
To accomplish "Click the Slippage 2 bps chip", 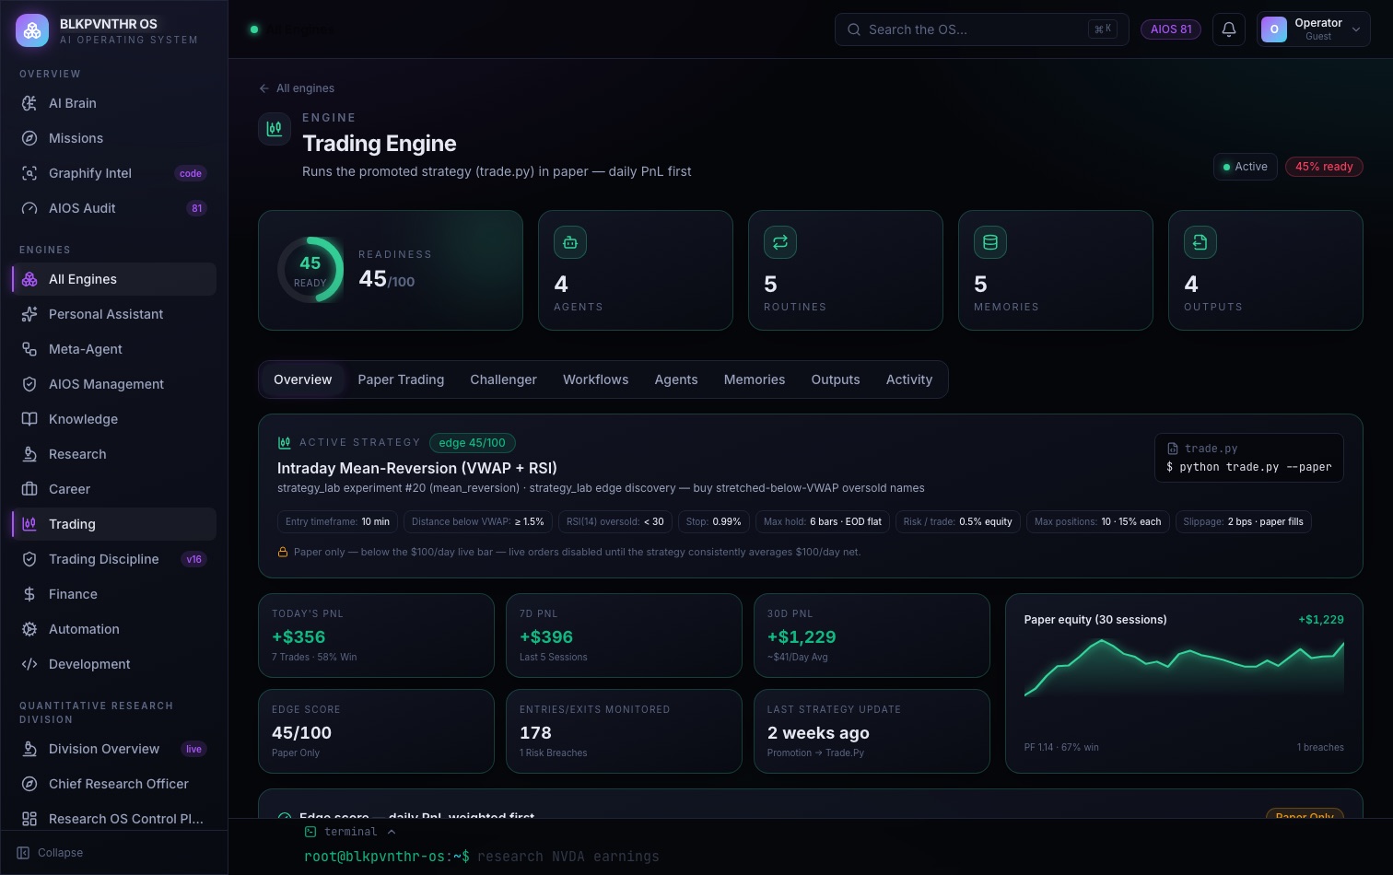I will 1243,521.
